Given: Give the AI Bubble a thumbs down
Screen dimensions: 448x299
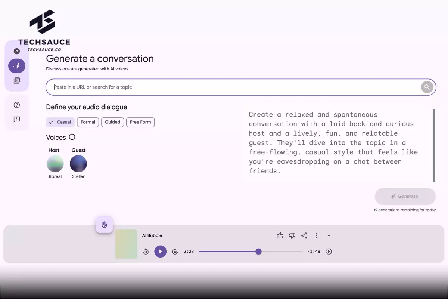Looking at the screenshot, I should coord(292,235).
